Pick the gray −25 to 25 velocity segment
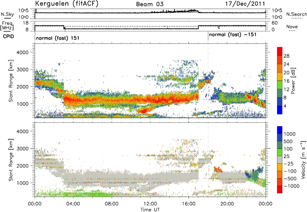The image size is (307, 212). (x=280, y=160)
